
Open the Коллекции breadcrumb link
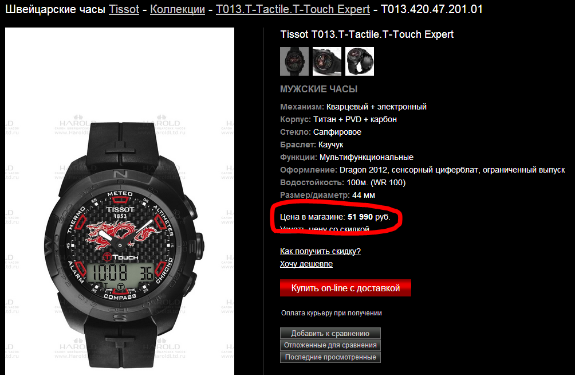pos(178,9)
